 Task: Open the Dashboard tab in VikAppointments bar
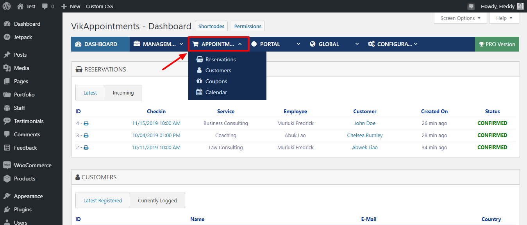tap(100, 44)
